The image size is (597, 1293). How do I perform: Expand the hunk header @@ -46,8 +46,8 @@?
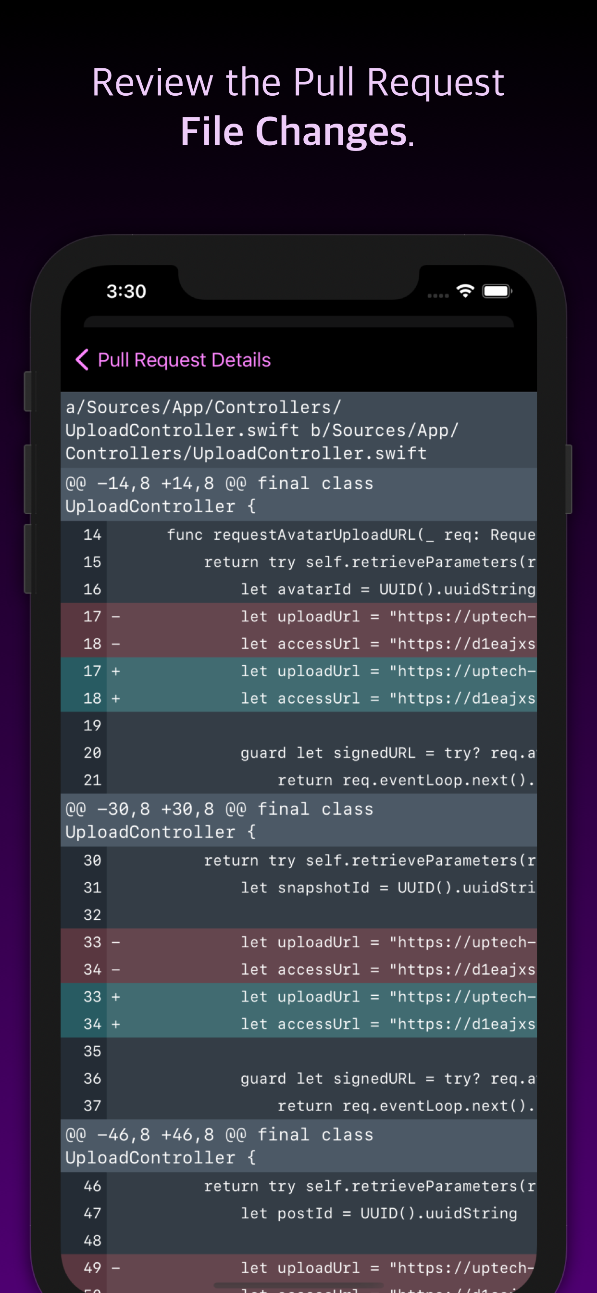coord(298,1147)
